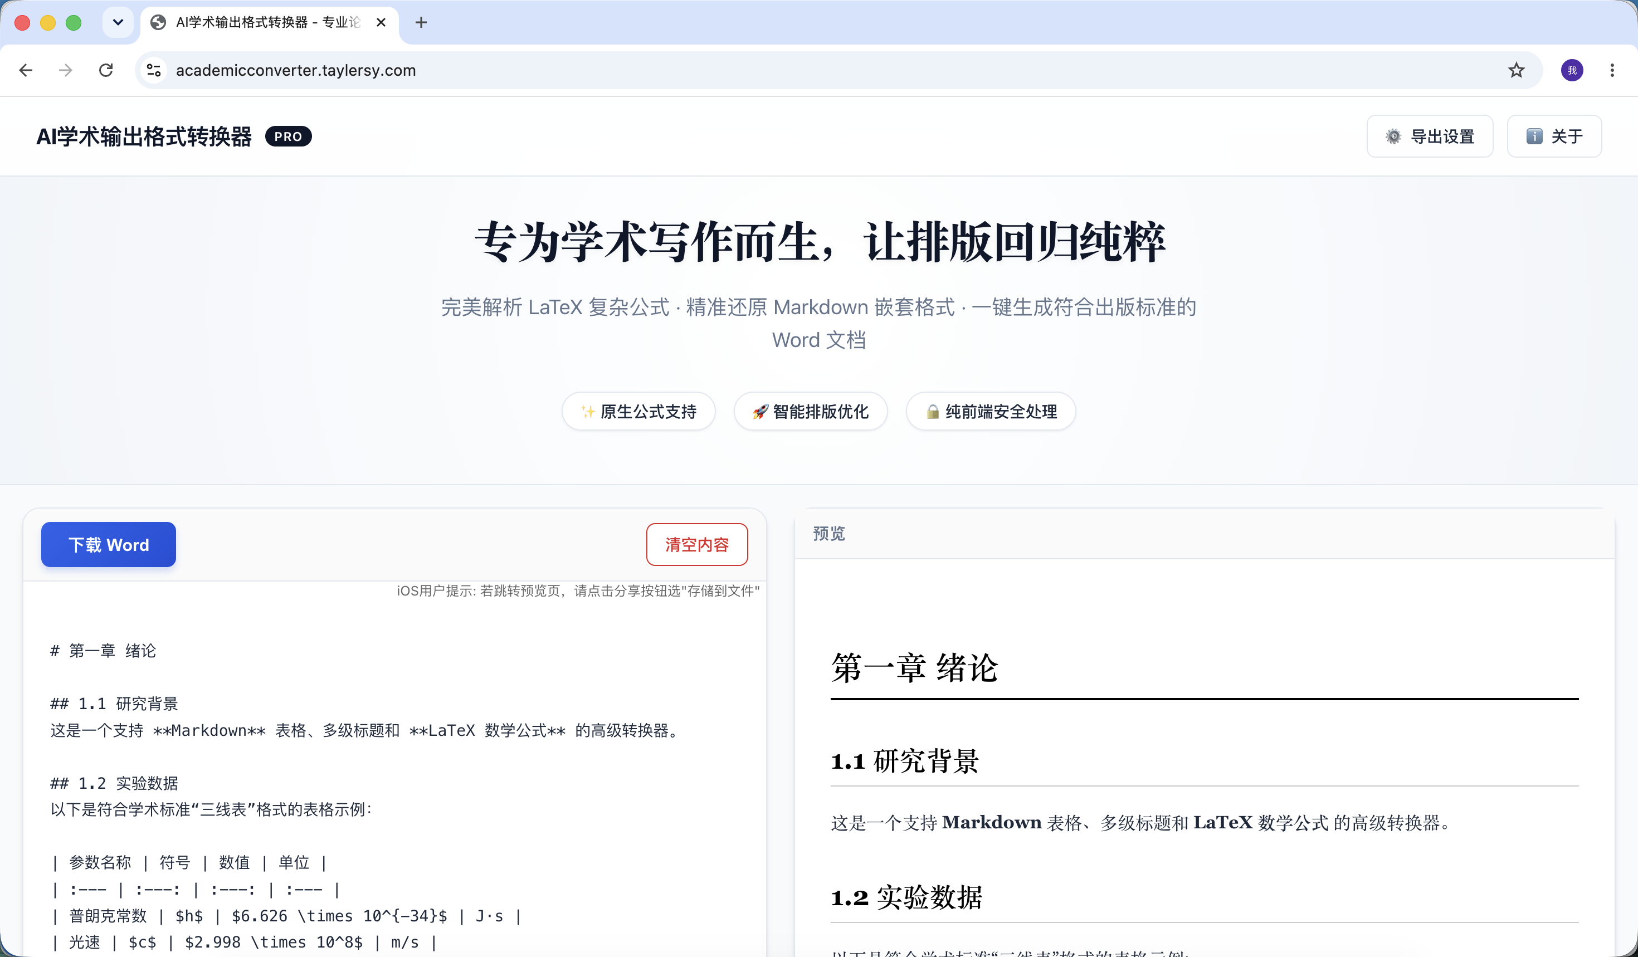Click the '## 1.2 实验数据' editor line
Screen dimensions: 1638x957
[x=114, y=783]
